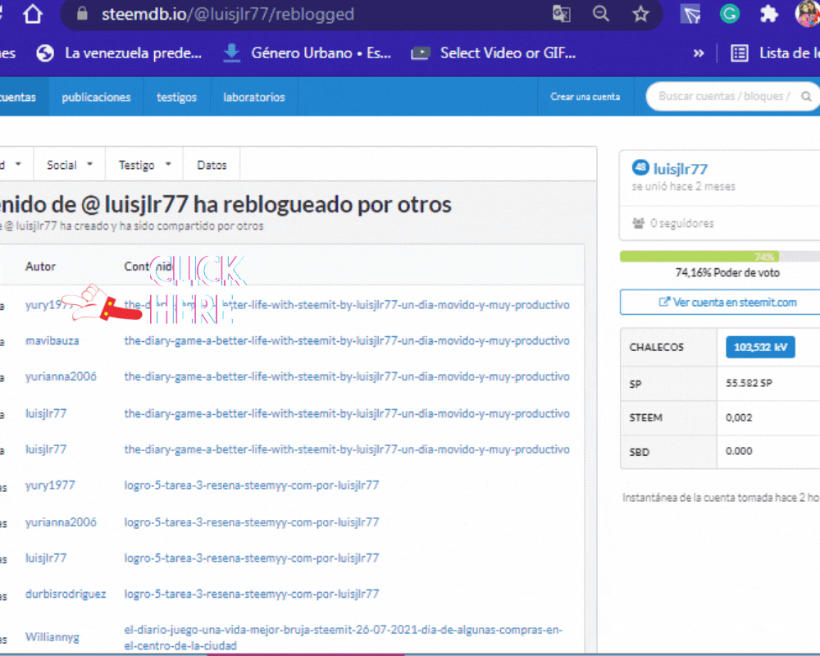The image size is (820, 656).
Task: Click the padlock site info icon
Action: [82, 14]
